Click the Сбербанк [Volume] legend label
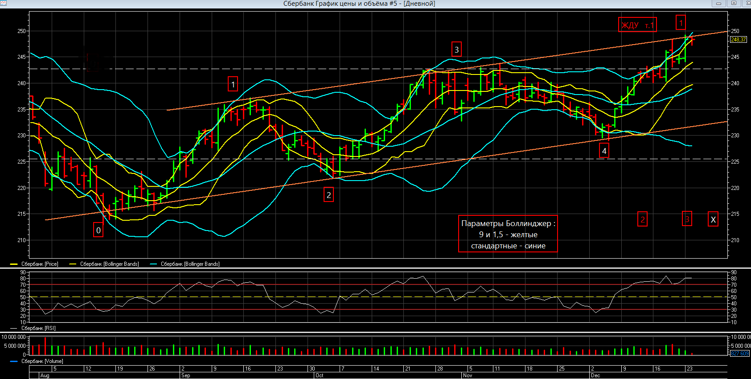The height and width of the screenshot is (379, 751). [42, 361]
